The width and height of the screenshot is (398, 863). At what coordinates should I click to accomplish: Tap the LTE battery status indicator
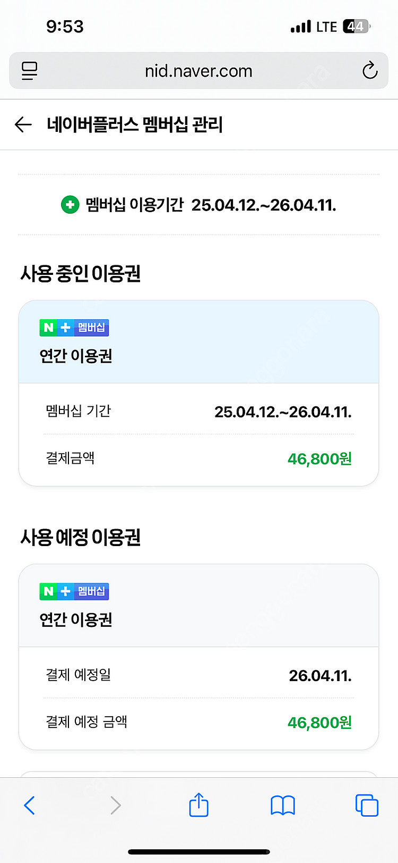[x=355, y=27]
